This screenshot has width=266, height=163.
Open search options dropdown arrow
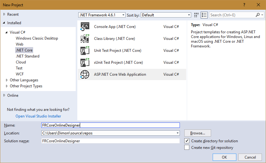pyautogui.click(x=262, y=15)
